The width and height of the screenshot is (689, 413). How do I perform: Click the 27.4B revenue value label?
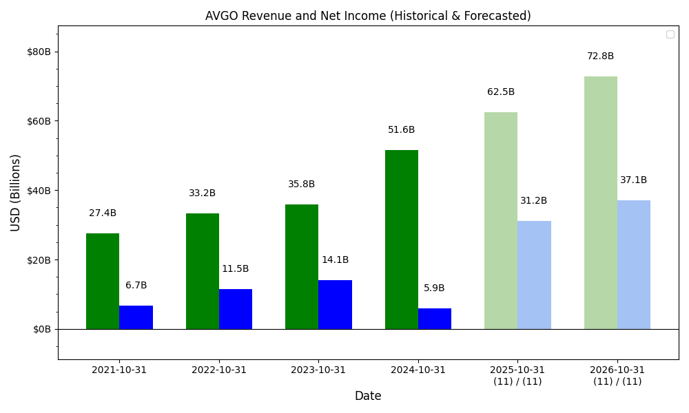(x=103, y=213)
